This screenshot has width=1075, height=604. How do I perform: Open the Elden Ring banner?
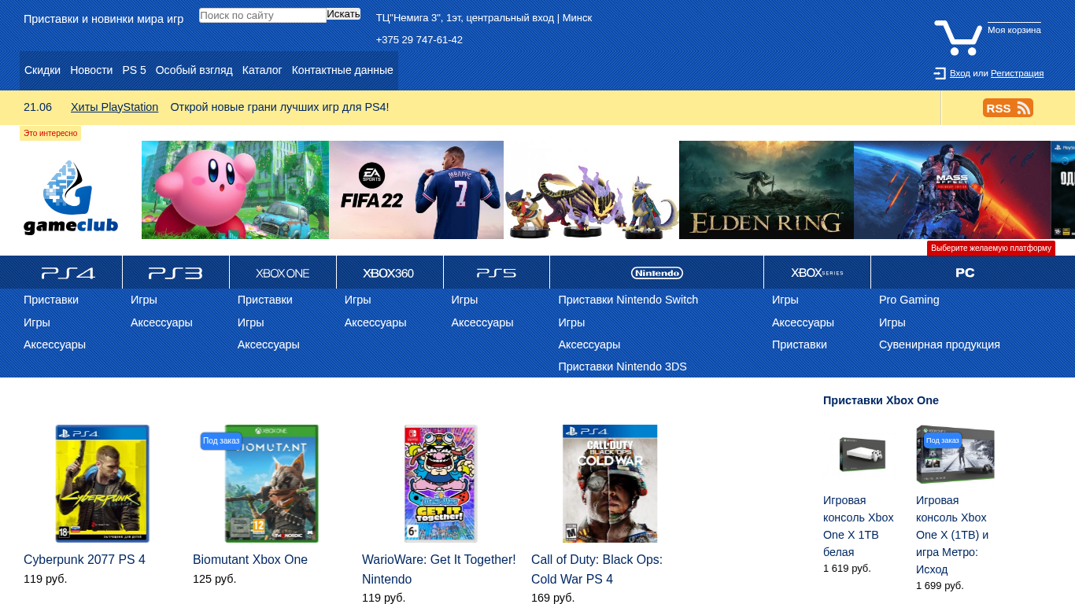766,190
